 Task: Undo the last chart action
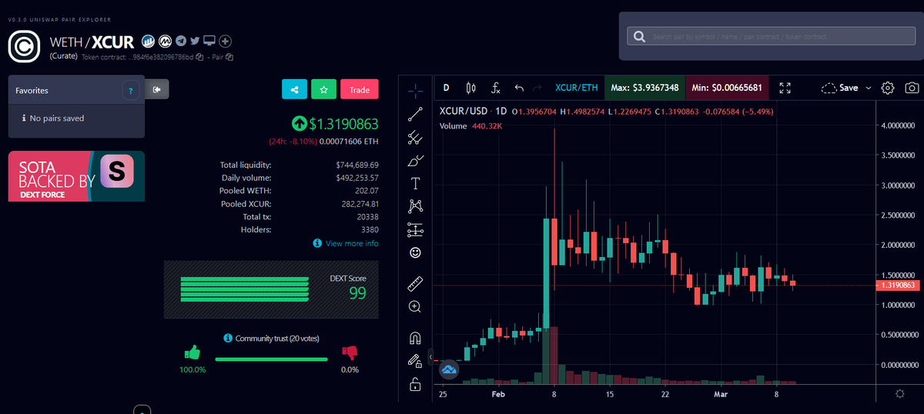519,88
